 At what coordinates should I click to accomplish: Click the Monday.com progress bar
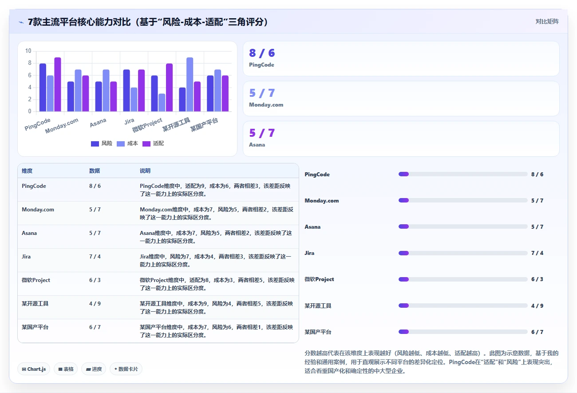[463, 201]
